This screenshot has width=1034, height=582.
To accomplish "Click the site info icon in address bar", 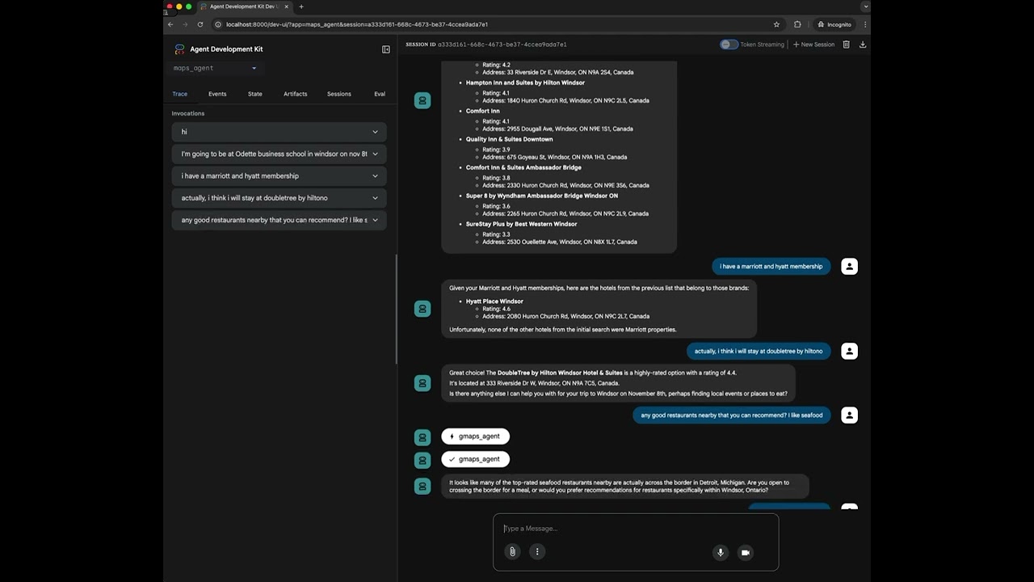I will pos(218,24).
